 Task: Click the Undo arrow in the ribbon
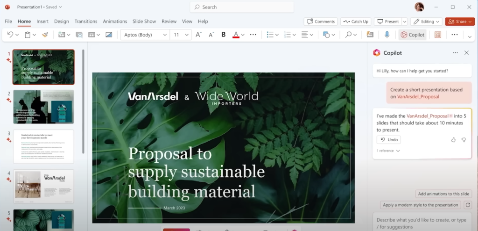point(10,35)
